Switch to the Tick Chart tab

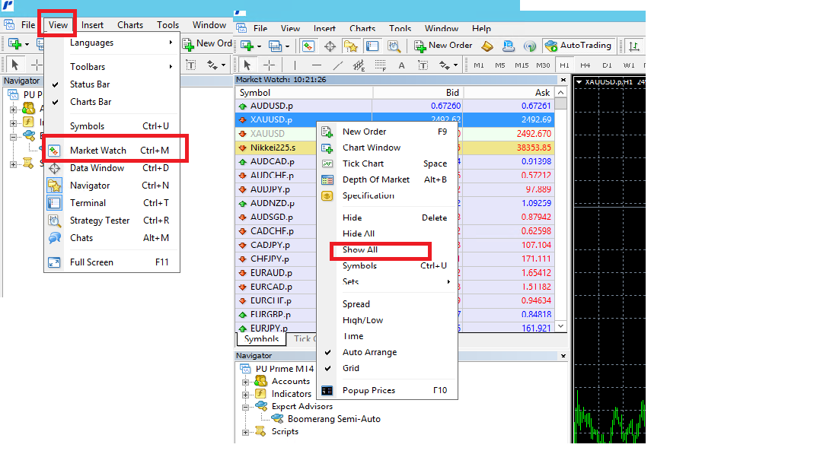305,339
